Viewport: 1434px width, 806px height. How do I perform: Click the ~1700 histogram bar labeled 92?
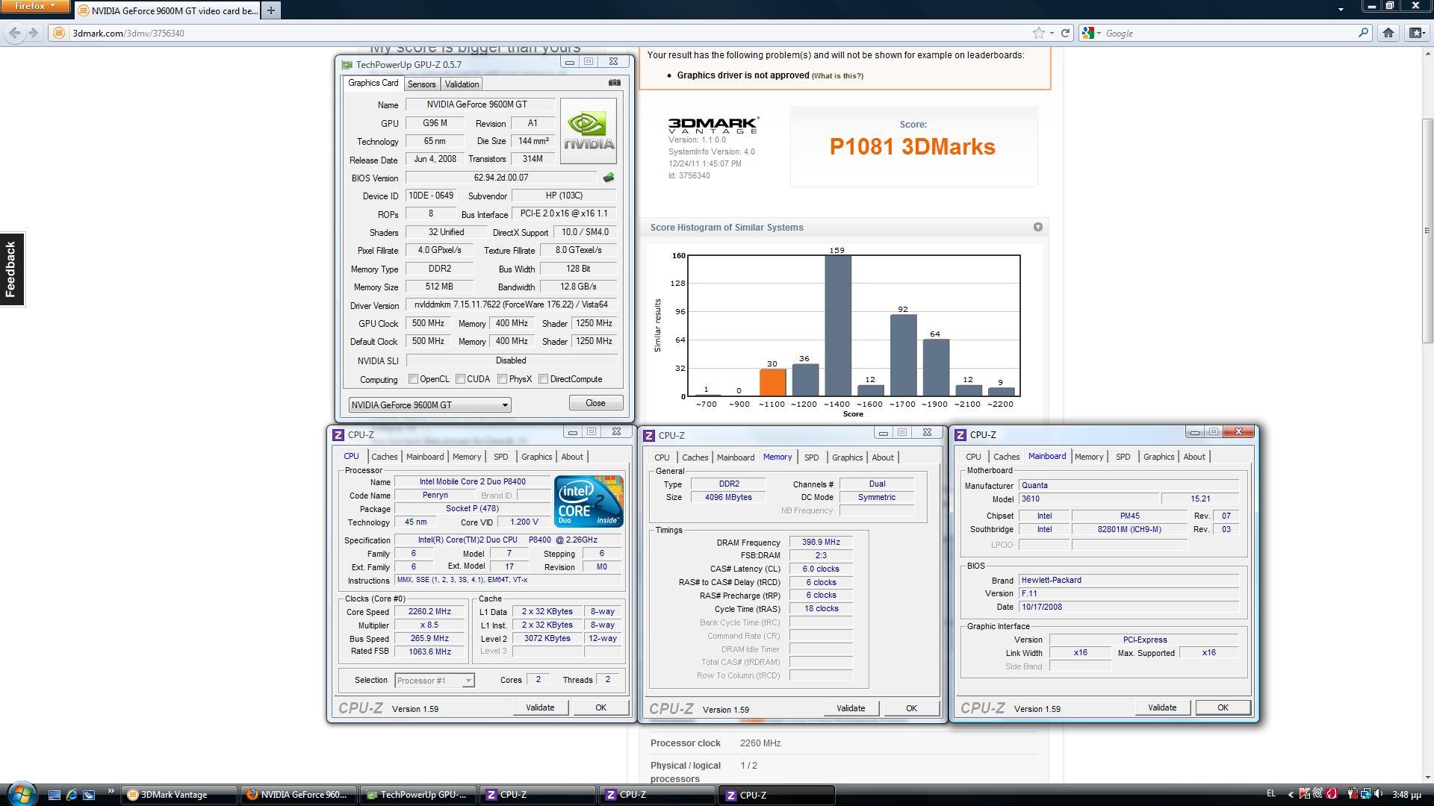pos(903,355)
